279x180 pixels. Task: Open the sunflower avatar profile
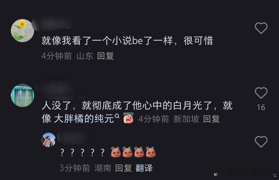click(x=22, y=31)
